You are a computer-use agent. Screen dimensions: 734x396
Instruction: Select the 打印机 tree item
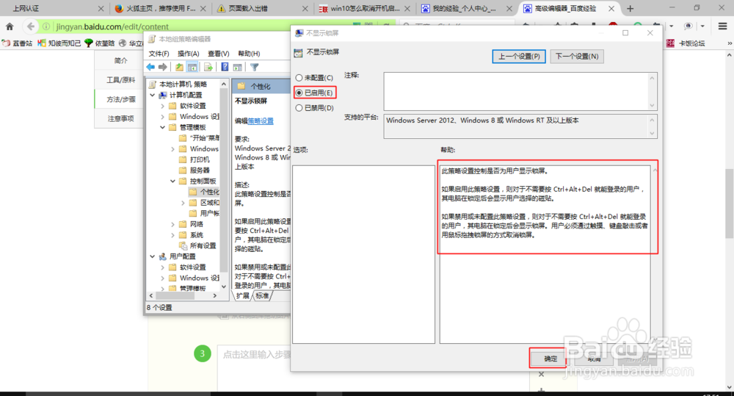tap(195, 159)
